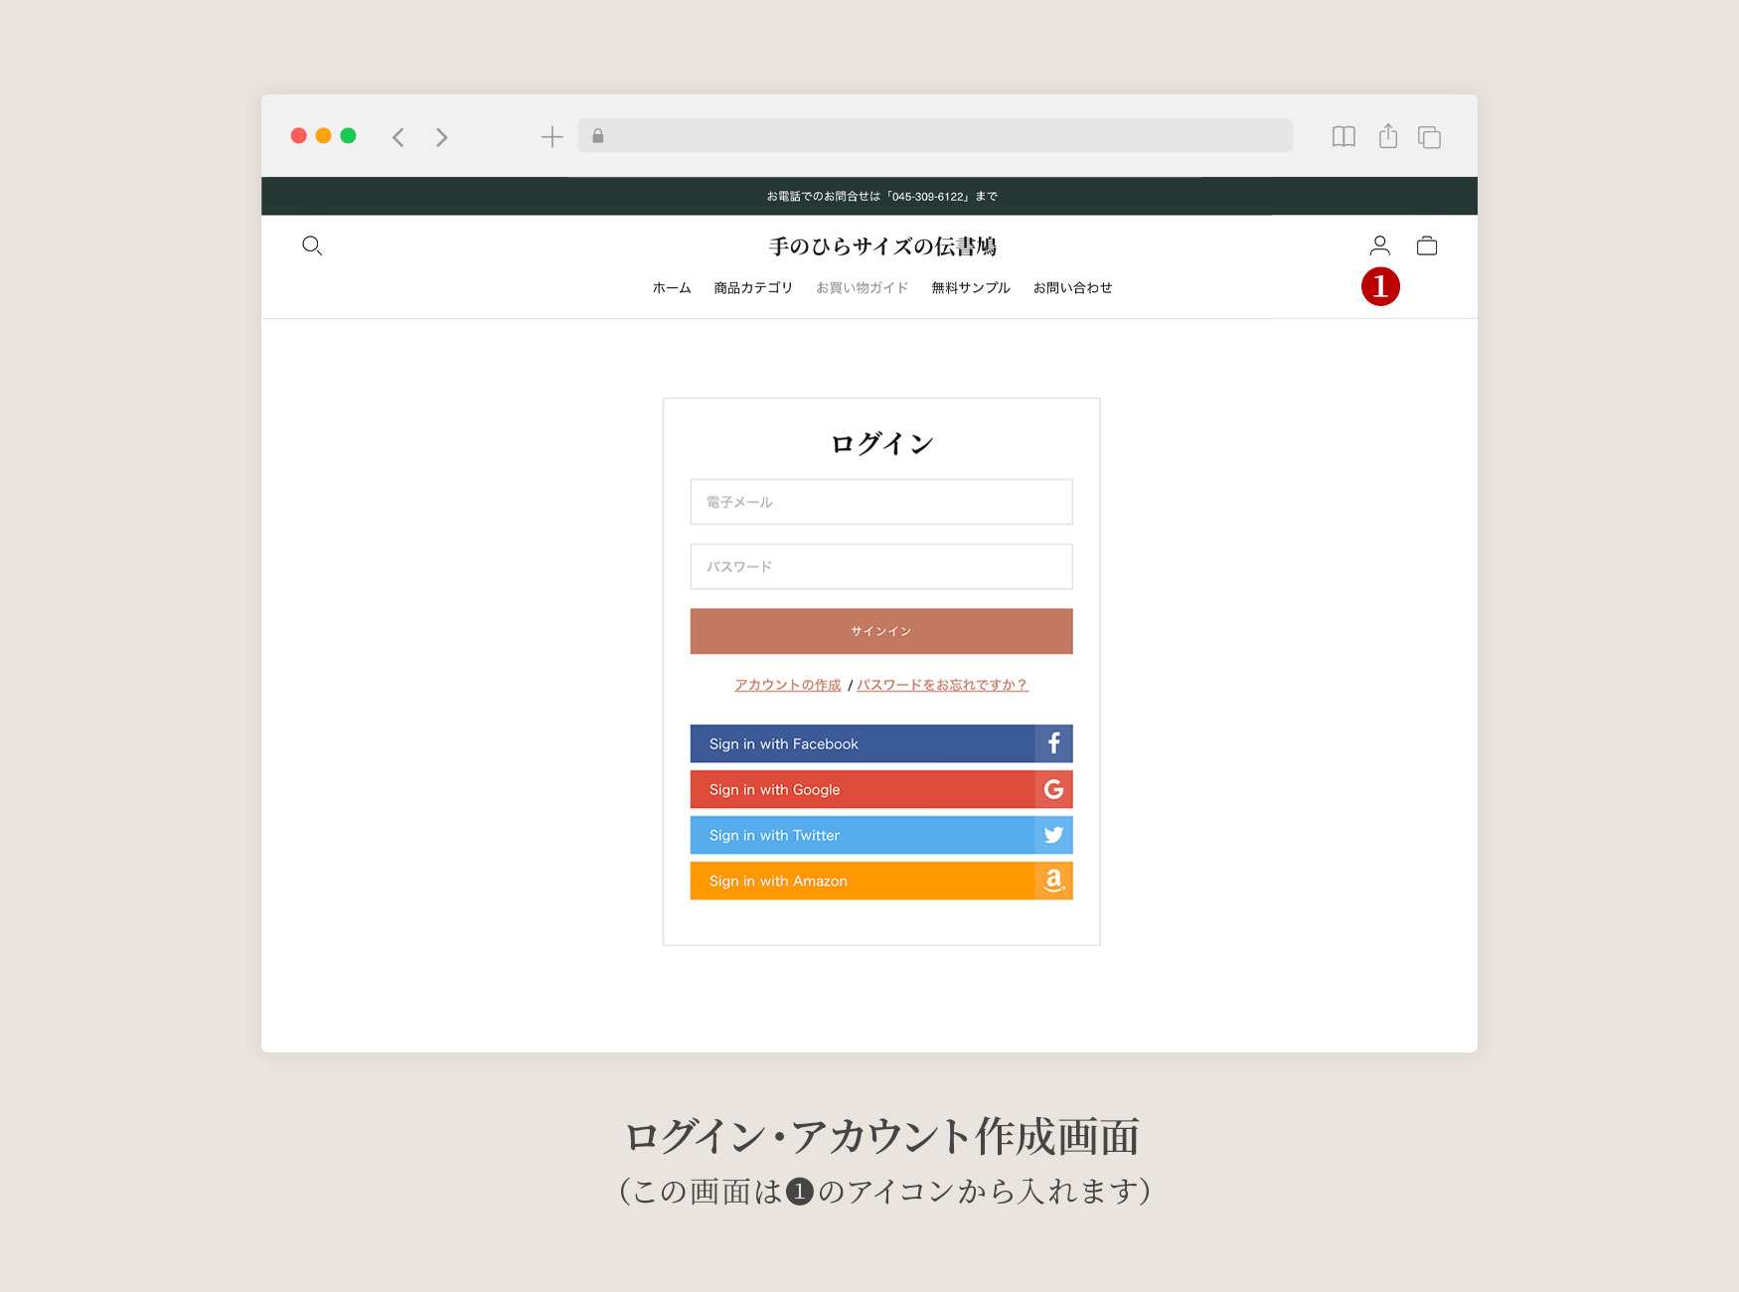Open the bookmarks book icon

pos(1344,137)
